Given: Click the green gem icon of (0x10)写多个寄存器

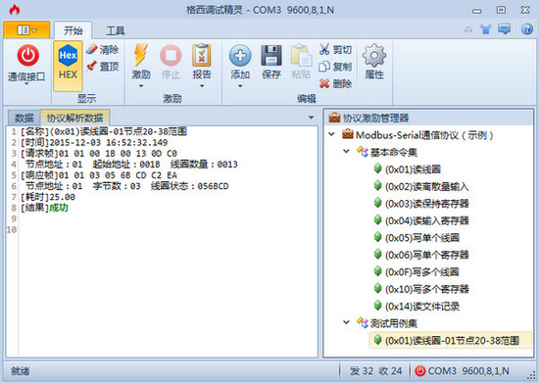Looking at the screenshot, I should click(377, 288).
